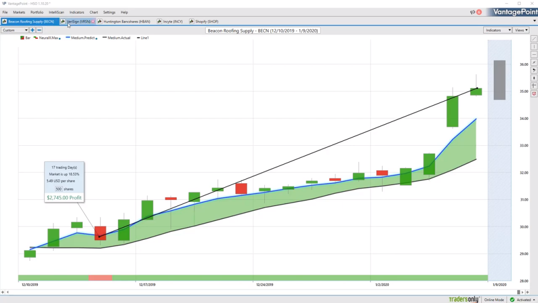Viewport: 538px width, 303px height.
Task: Click the gray predicted range bar
Action: click(x=500, y=80)
